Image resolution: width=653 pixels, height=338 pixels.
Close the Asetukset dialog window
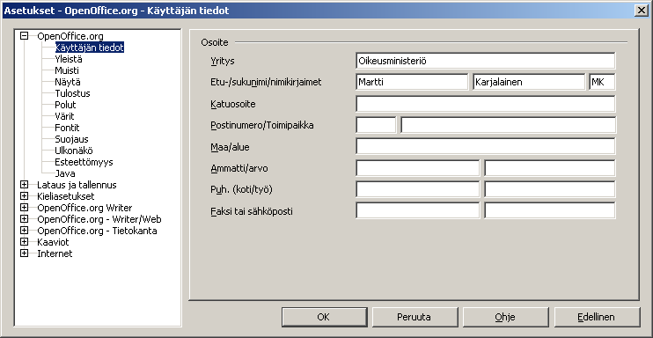[x=642, y=11]
